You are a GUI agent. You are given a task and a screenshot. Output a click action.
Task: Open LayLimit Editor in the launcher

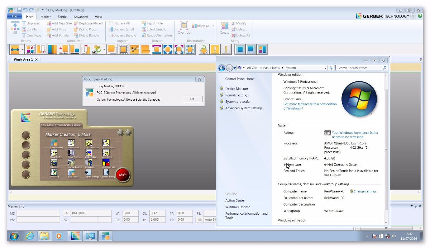click(x=89, y=143)
